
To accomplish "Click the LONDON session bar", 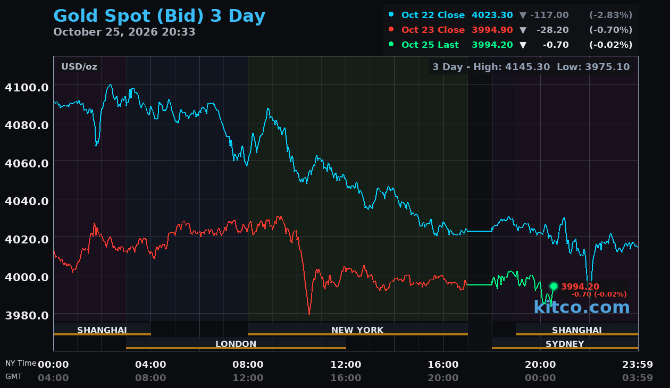I will [x=236, y=344].
